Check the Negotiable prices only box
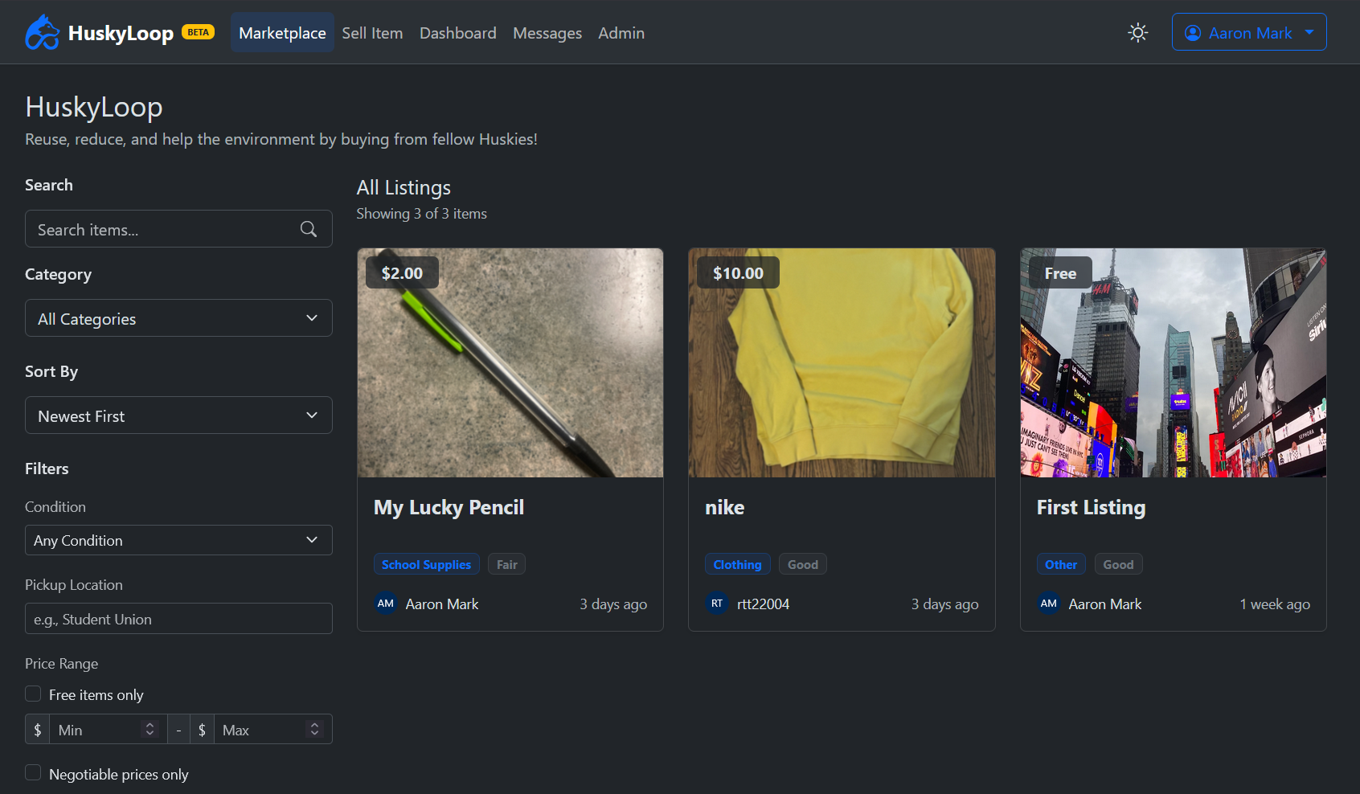This screenshot has width=1360, height=794. tap(33, 773)
